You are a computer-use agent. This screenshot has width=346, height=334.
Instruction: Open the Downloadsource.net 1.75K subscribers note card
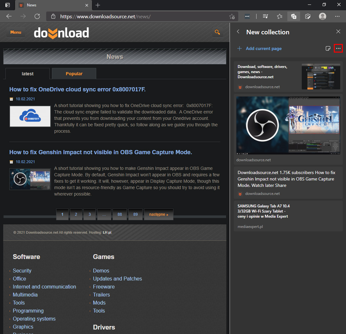[x=288, y=182]
